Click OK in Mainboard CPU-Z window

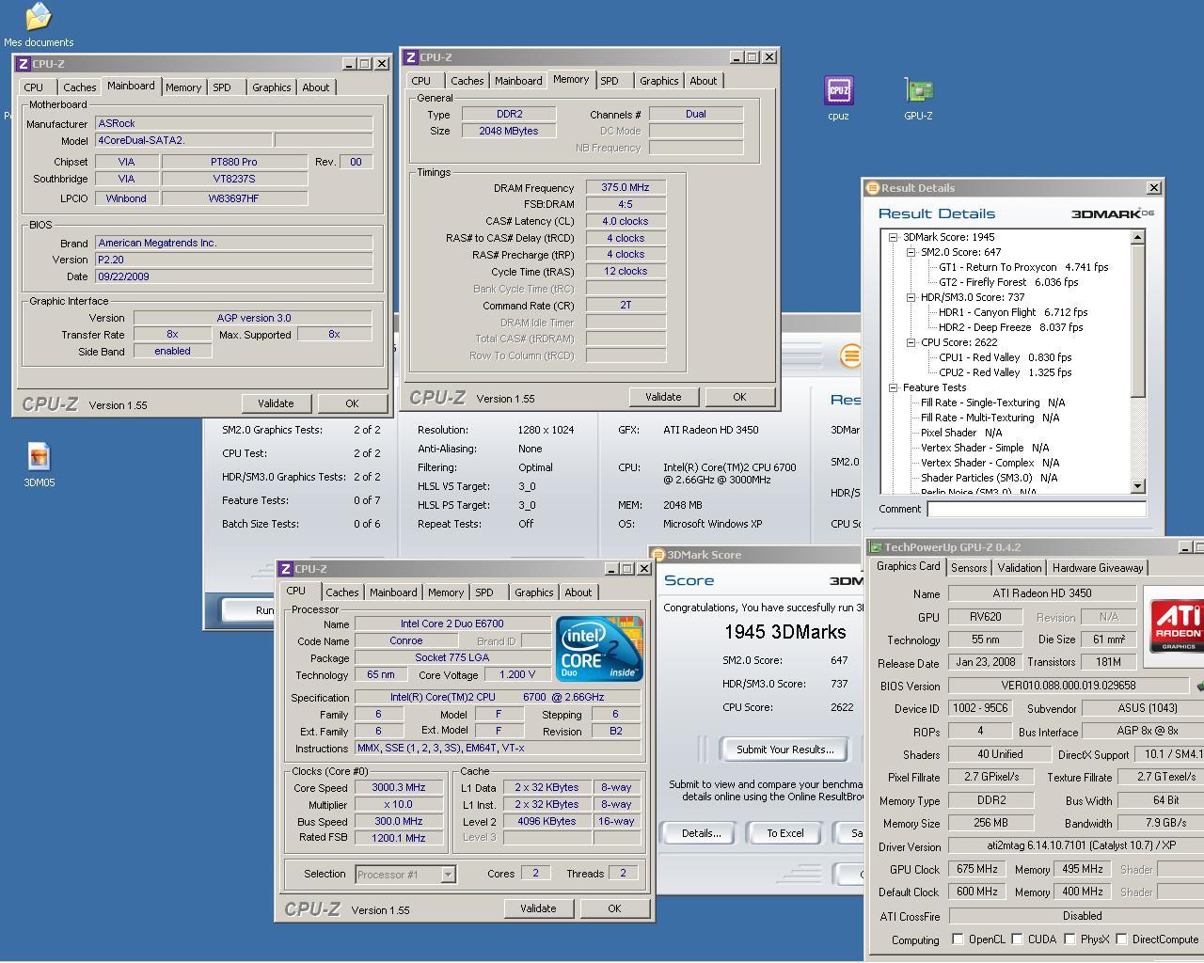[352, 403]
